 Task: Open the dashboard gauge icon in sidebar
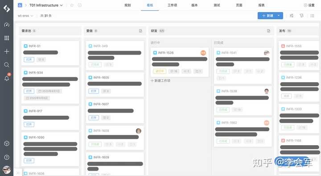[x=7, y=25]
